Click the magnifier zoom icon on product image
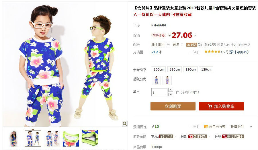The width and height of the screenshot is (258, 150). [125, 124]
